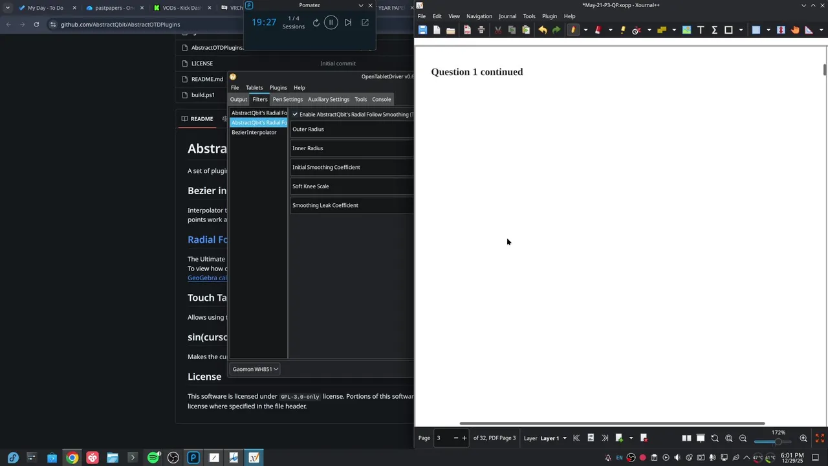828x466 pixels.
Task: Select the Pen tool in Xournal++
Action: 573,30
